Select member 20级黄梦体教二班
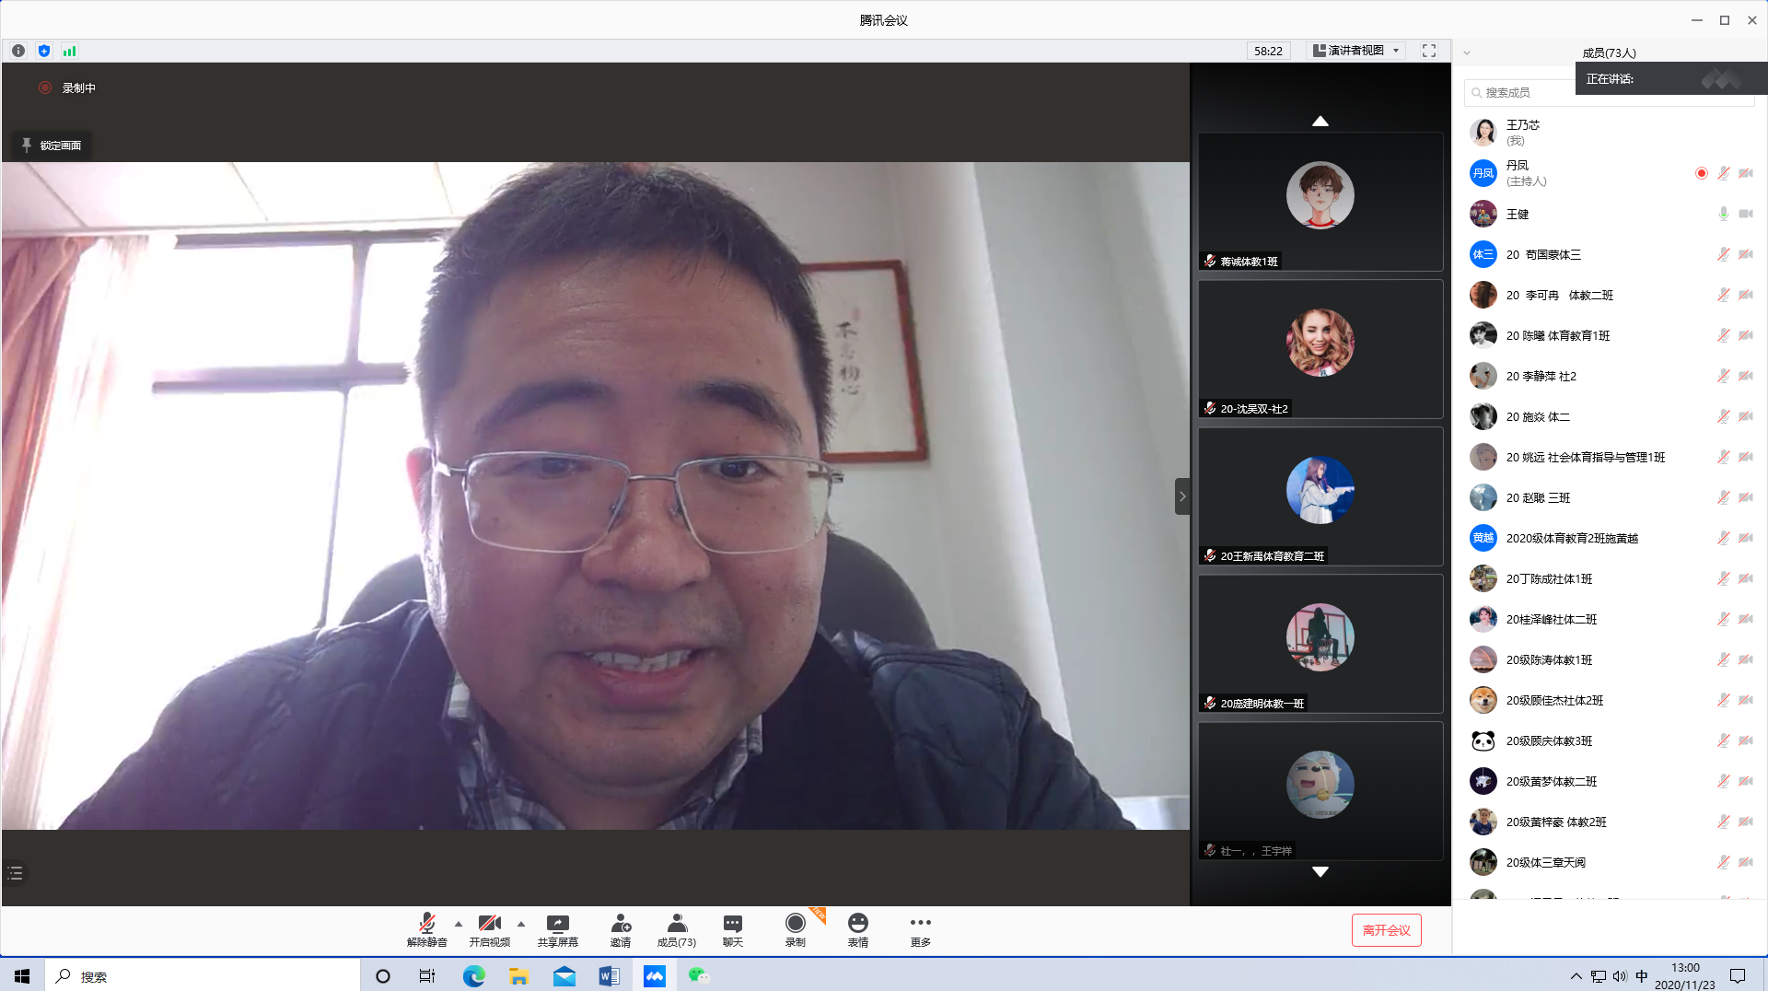Viewport: 1768px width, 991px height. click(x=1611, y=781)
